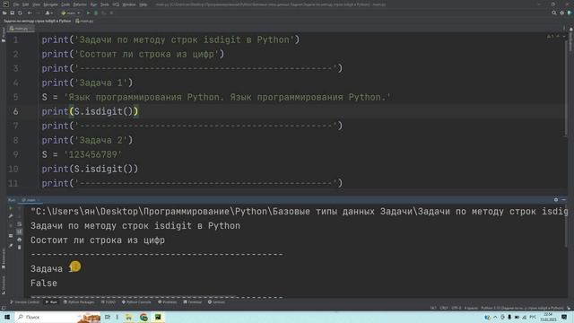
Task: Click the Stop icon in top toolbar
Action: (111, 13)
